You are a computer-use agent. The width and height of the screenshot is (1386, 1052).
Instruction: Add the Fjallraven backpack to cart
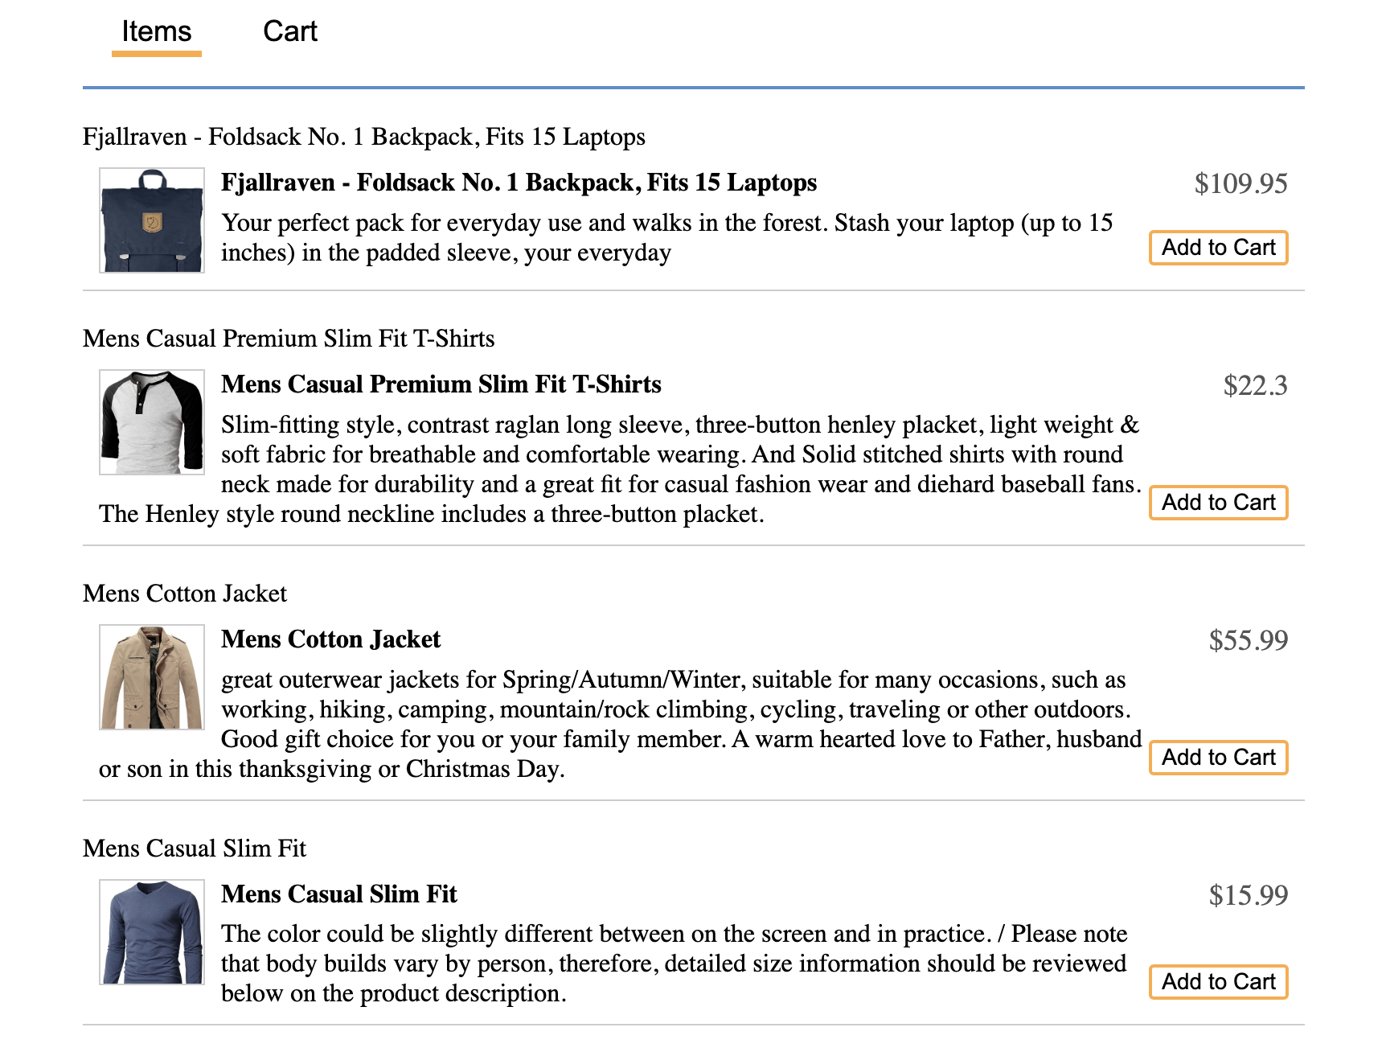[x=1218, y=248]
